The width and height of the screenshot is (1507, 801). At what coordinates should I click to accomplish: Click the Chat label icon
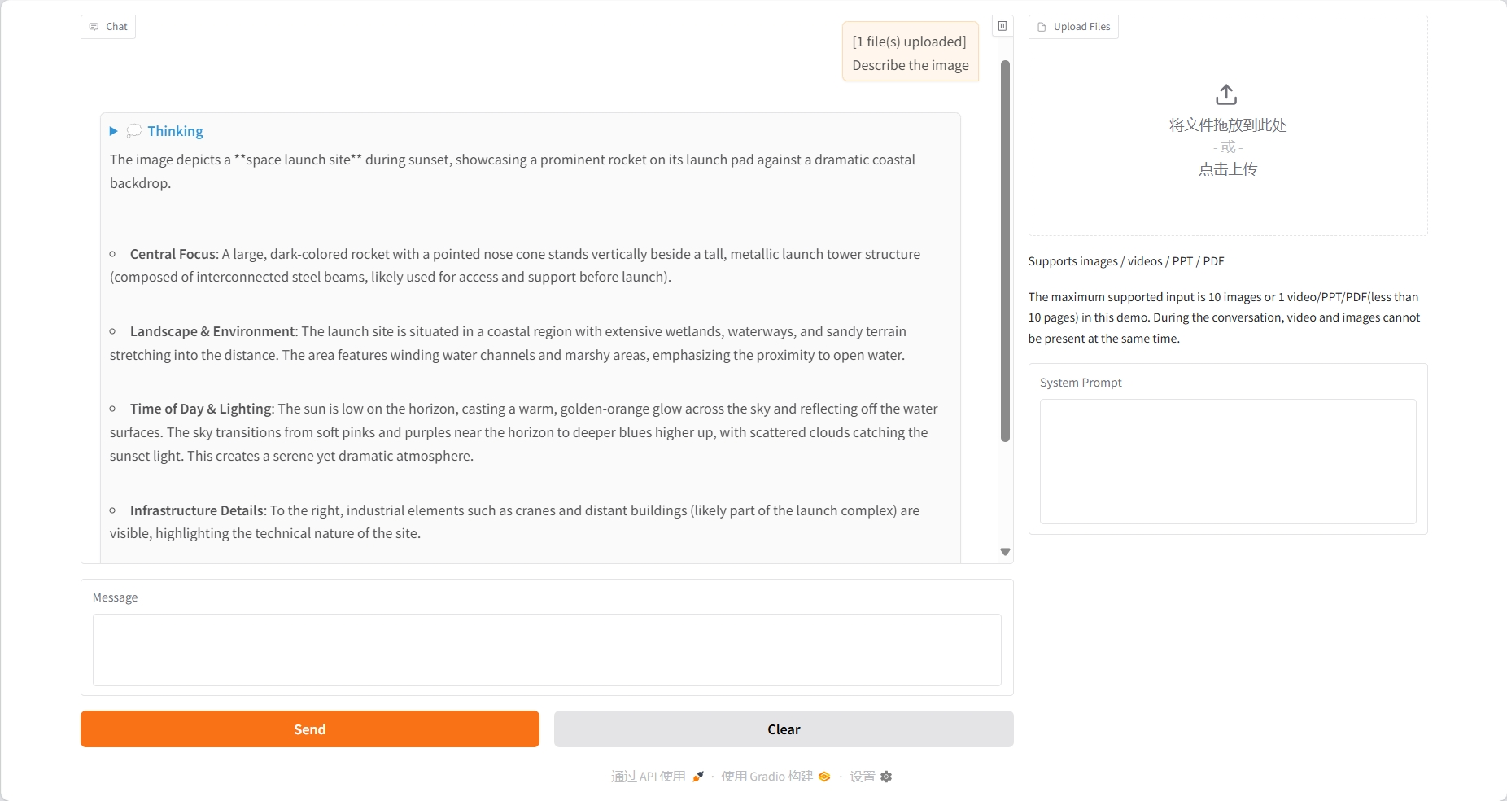[94, 27]
